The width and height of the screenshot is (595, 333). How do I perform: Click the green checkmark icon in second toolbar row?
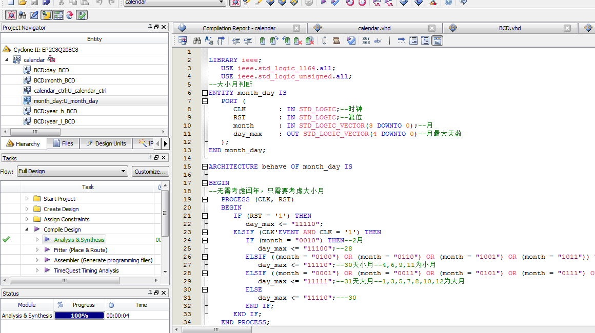coord(82,15)
